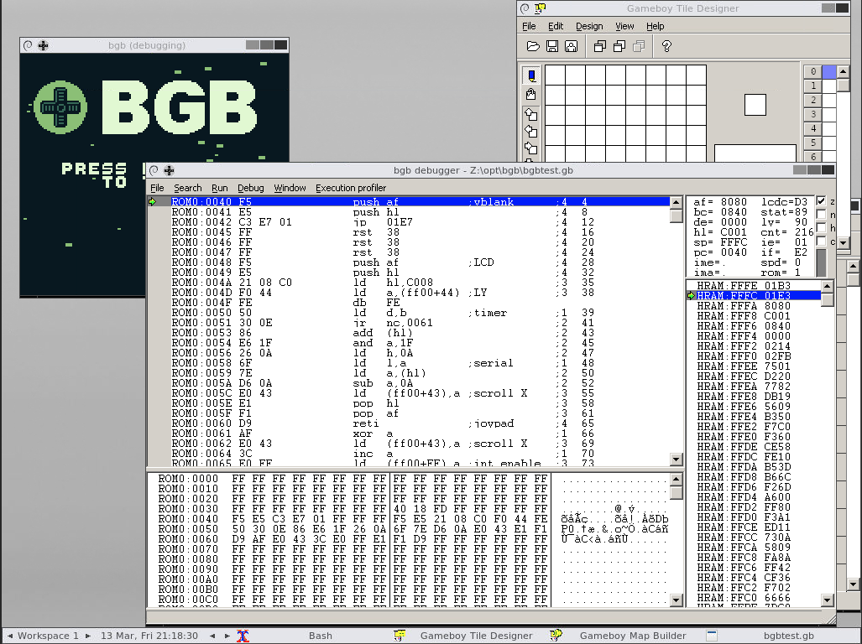Select tile number 2 in tile list

(x=813, y=100)
